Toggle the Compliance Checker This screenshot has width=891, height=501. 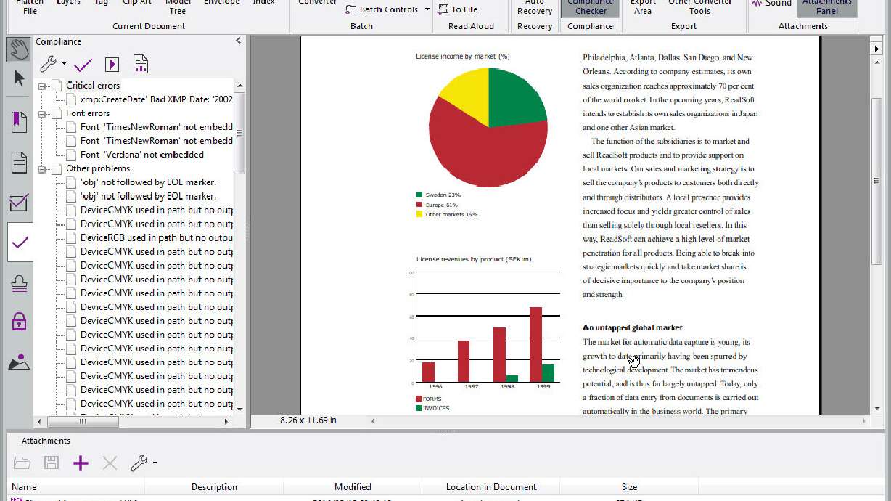click(590, 7)
